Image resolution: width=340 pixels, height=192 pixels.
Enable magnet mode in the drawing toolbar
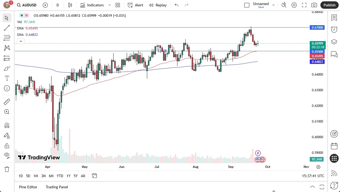7,125
